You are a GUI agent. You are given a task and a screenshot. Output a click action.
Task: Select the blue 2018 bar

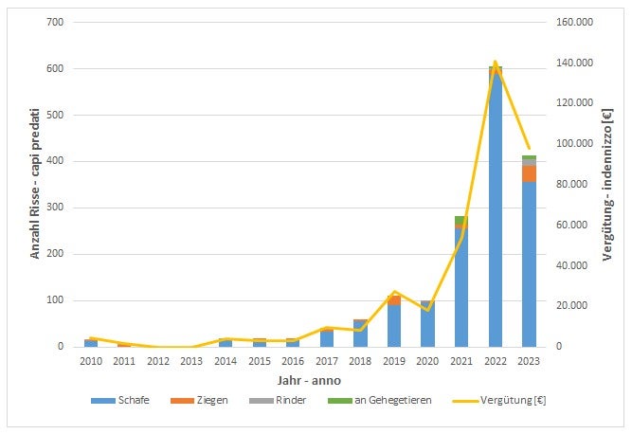coord(360,334)
